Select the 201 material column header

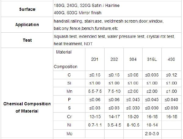pos(95,59)
